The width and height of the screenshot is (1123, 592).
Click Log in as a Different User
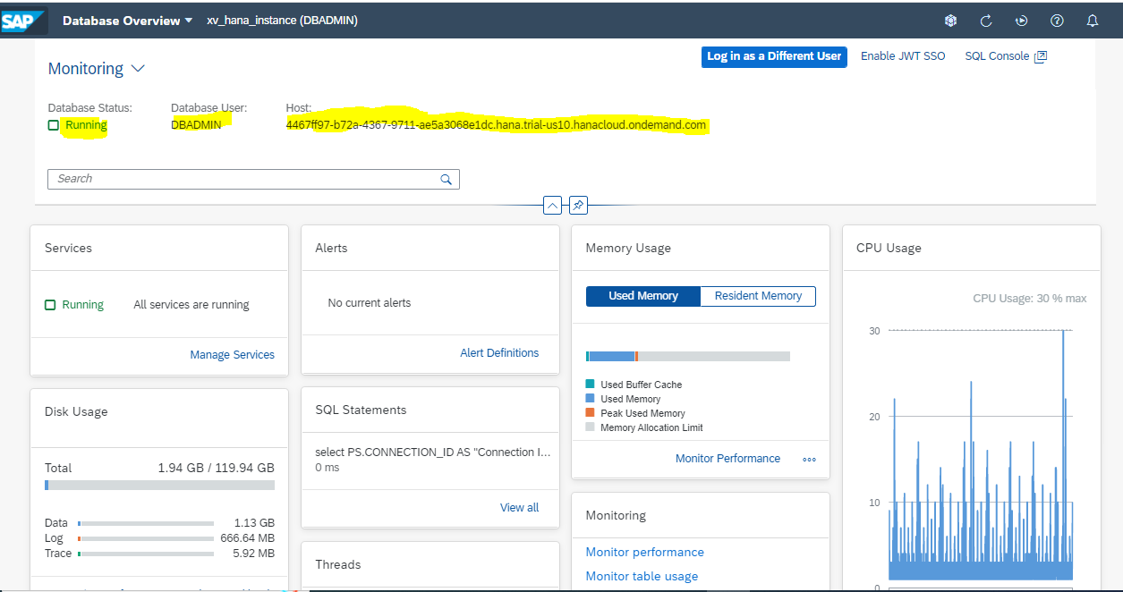774,56
